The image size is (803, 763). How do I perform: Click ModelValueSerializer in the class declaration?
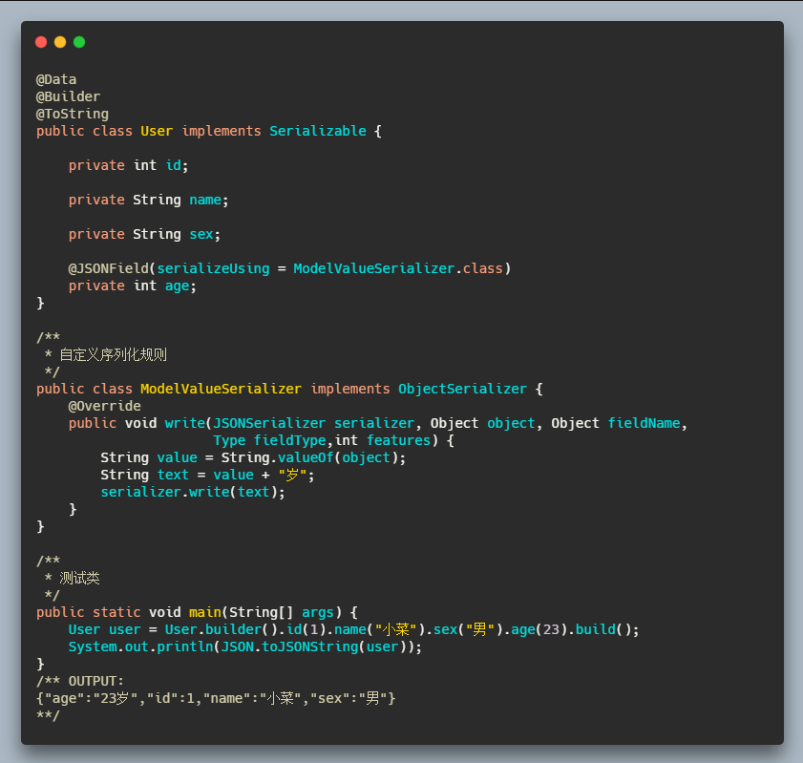tap(221, 389)
